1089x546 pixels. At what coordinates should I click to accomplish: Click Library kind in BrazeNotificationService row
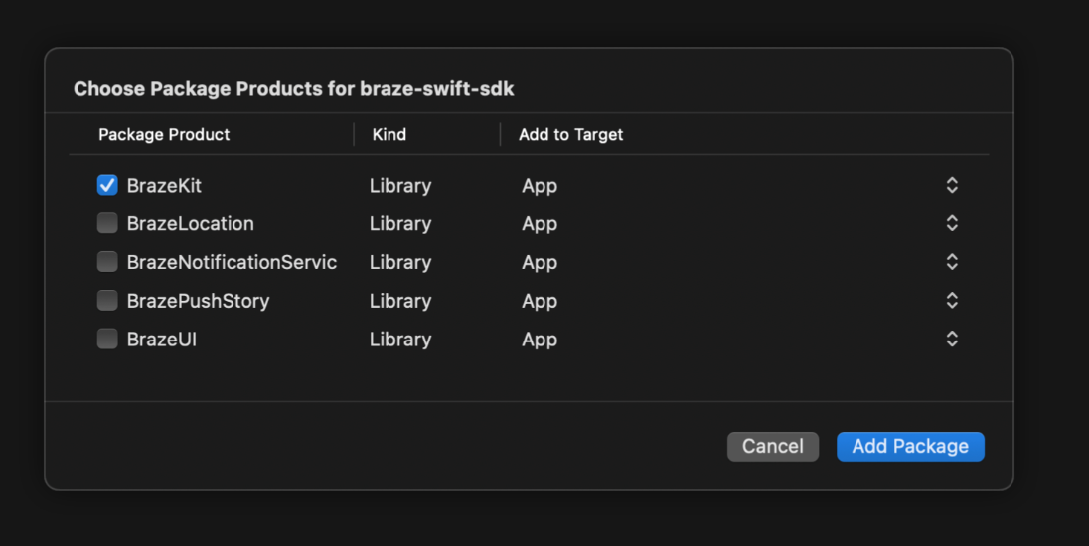pyautogui.click(x=400, y=262)
